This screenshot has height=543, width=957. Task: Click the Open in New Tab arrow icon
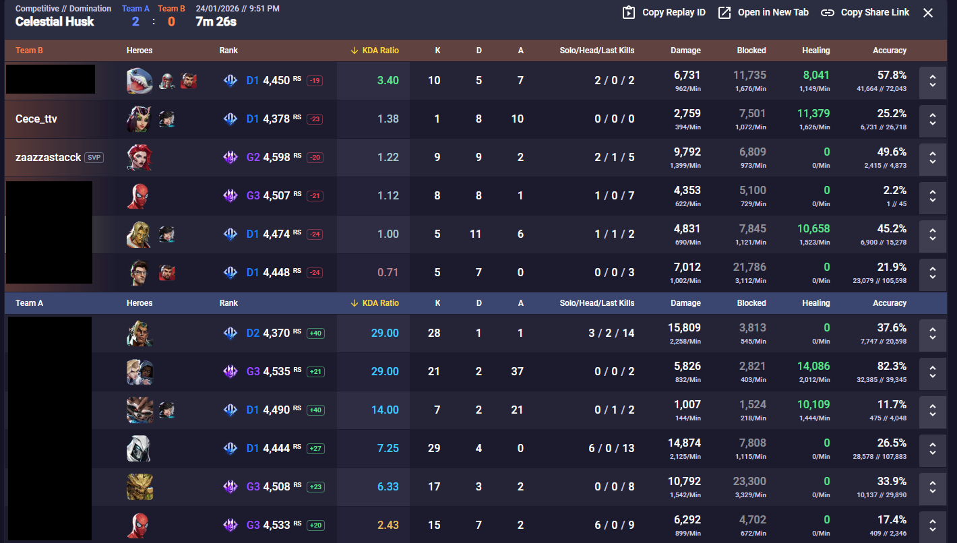point(724,12)
